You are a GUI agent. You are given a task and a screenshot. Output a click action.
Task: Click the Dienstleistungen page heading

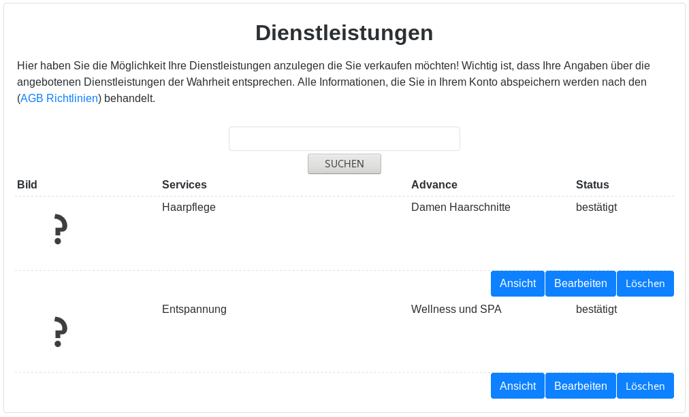(x=344, y=33)
